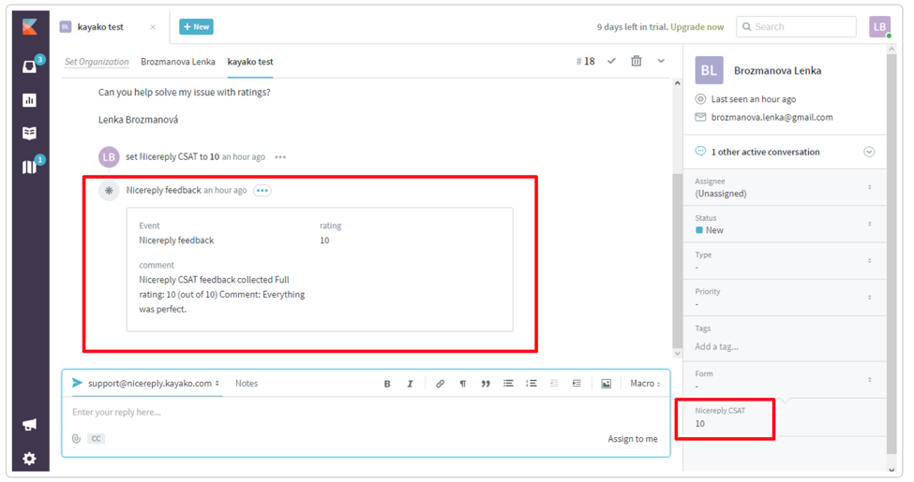The width and height of the screenshot is (914, 482).
Task: Mark conversation complete with checkmark icon
Action: [x=611, y=61]
